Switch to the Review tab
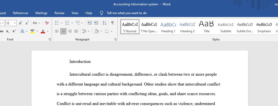The width and height of the screenshot is (278, 106). (59, 13)
